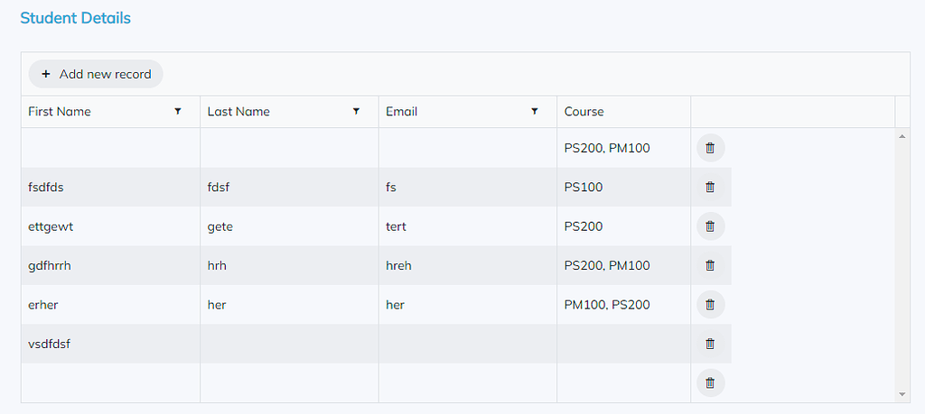Delete the gdfhrrh record

[x=710, y=265]
